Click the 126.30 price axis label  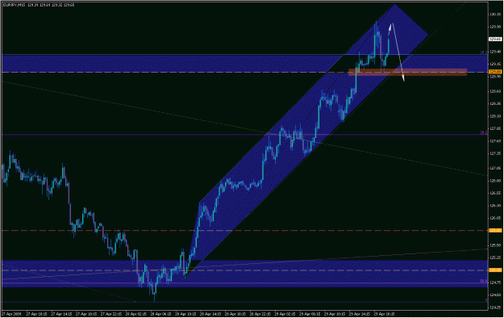click(495, 206)
